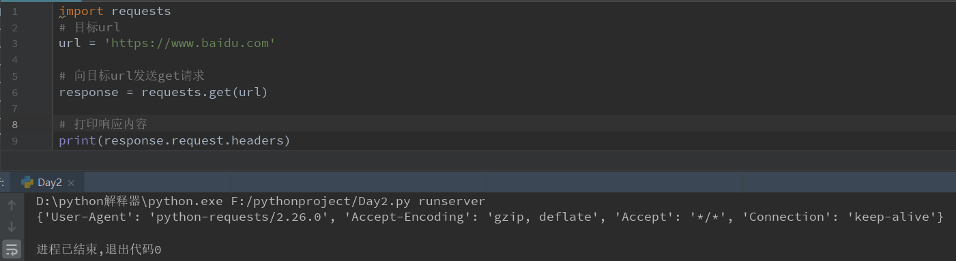This screenshot has height=261, width=956.
Task: Click line number 6 in the gutter
Action: pos(14,92)
